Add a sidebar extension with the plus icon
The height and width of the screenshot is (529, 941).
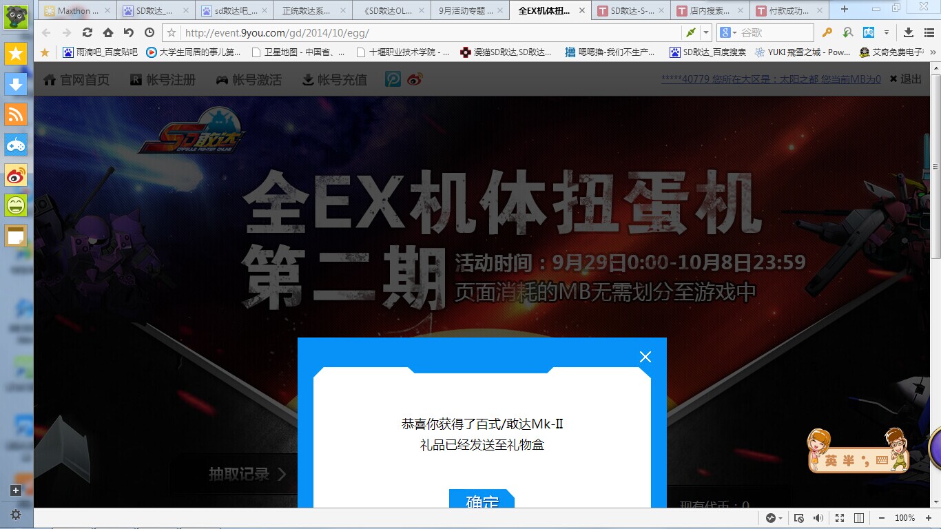pos(16,490)
